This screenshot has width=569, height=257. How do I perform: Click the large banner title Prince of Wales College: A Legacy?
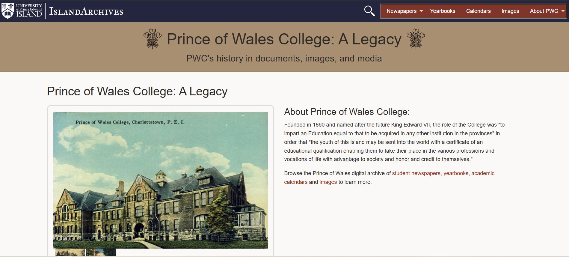(284, 39)
